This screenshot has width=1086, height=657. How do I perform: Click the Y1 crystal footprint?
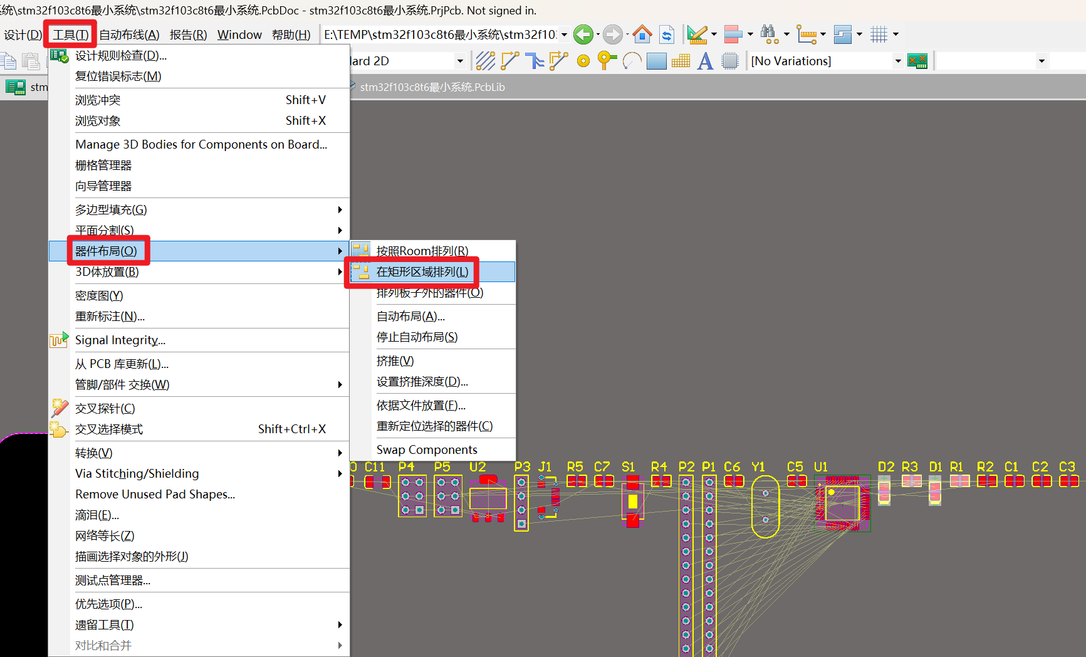coord(765,507)
